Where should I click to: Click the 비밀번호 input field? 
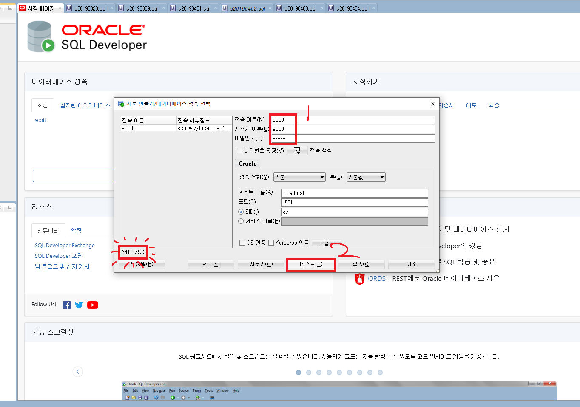[x=353, y=138]
